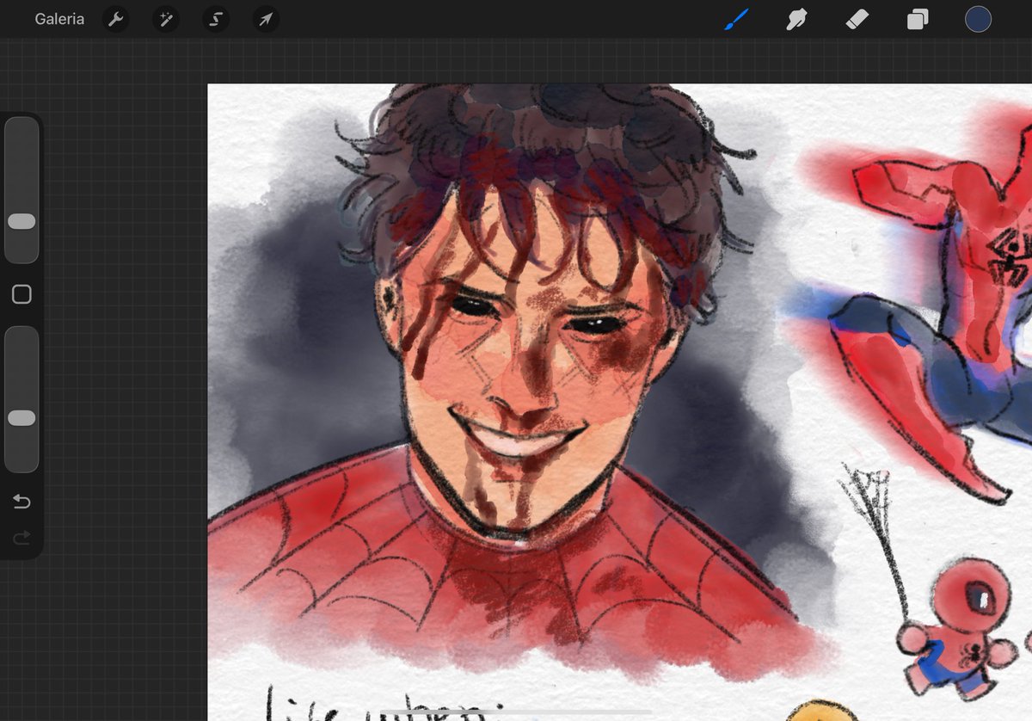1032x721 pixels.
Task: Tap the square modify button on sidebar
Action: point(21,295)
